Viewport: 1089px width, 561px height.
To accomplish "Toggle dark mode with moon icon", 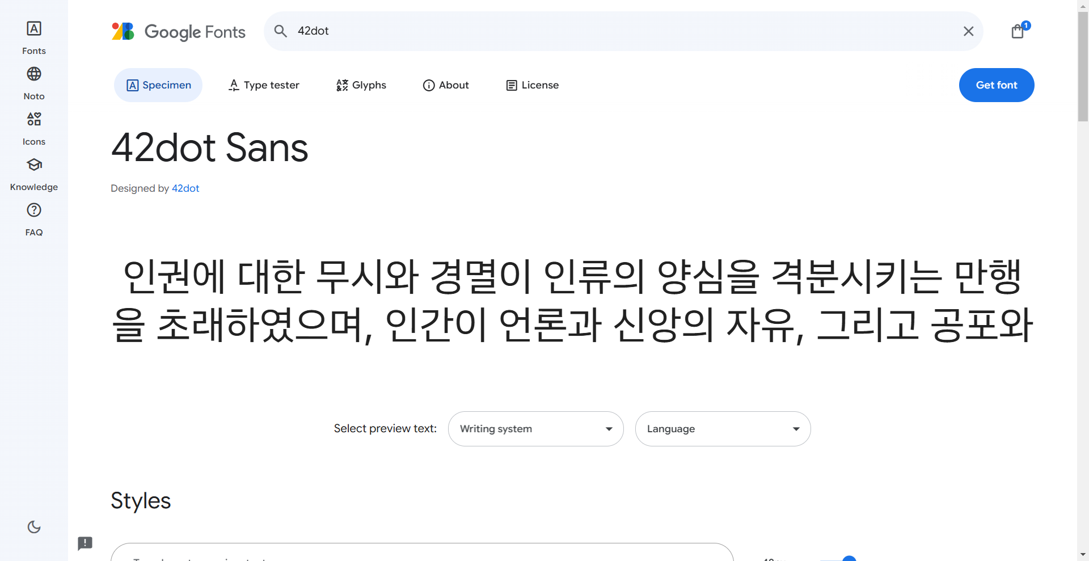I will tap(34, 527).
